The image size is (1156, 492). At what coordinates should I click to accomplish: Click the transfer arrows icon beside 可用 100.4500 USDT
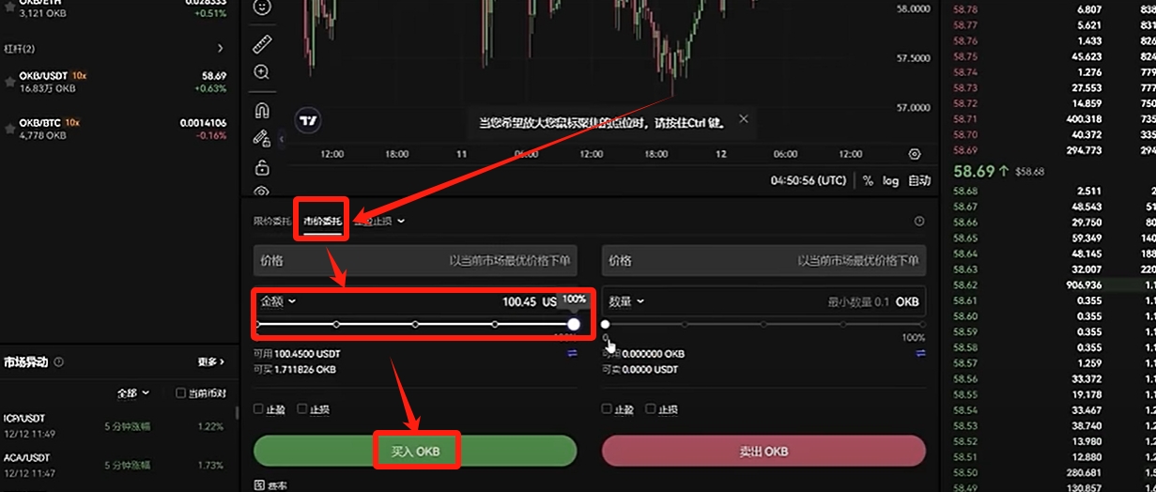573,354
